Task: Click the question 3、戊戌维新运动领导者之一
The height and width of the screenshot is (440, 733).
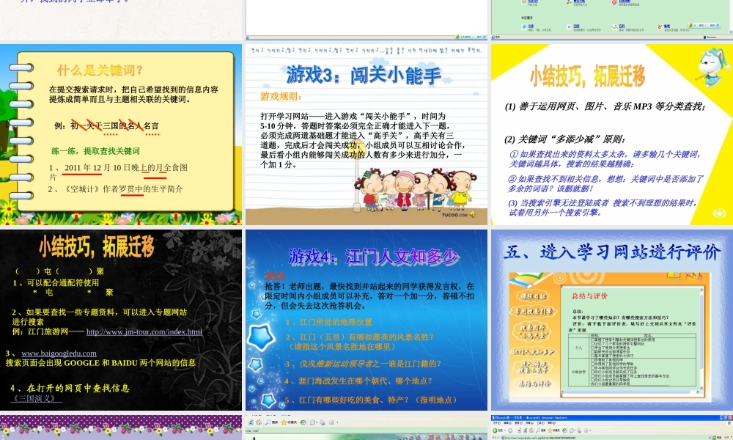Action: click(x=364, y=363)
